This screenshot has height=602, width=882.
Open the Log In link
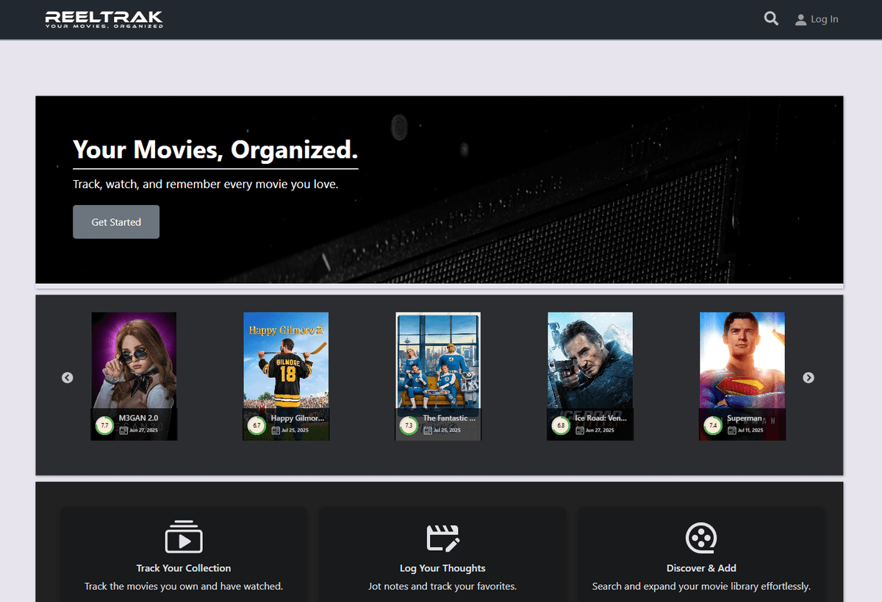pyautogui.click(x=824, y=19)
